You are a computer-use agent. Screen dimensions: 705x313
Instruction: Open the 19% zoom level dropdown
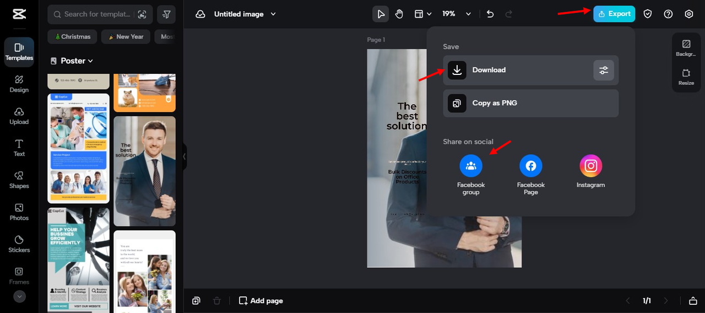click(x=457, y=14)
